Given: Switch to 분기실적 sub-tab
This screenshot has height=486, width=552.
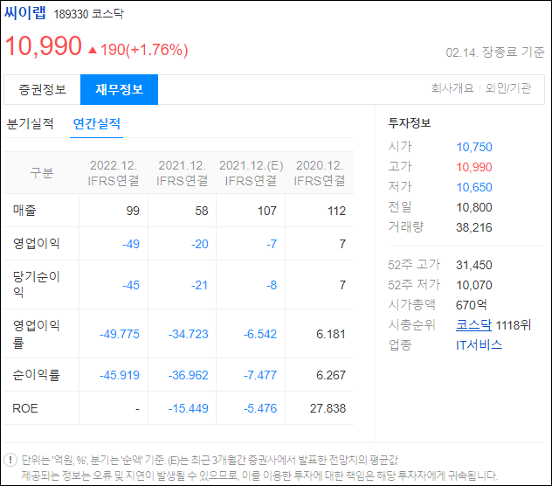Looking at the screenshot, I should [x=31, y=124].
